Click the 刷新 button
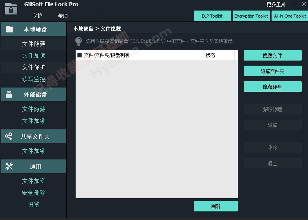Image resolution: width=308 pixels, height=220 pixels. pos(216,206)
